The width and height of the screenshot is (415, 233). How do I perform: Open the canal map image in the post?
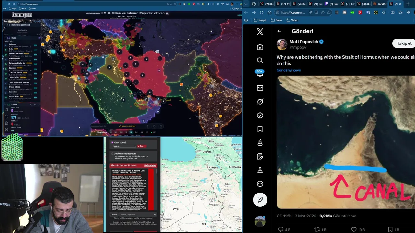[346, 142]
